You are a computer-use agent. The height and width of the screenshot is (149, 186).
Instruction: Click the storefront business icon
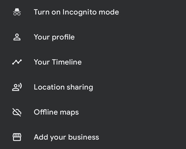click(x=17, y=137)
